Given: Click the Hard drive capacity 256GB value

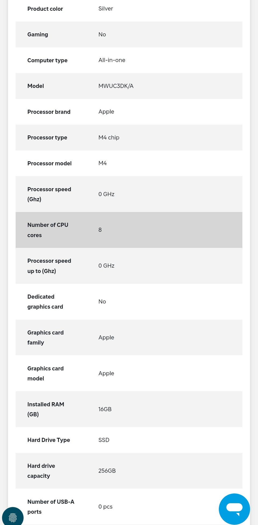Looking at the screenshot, I should (x=107, y=471).
